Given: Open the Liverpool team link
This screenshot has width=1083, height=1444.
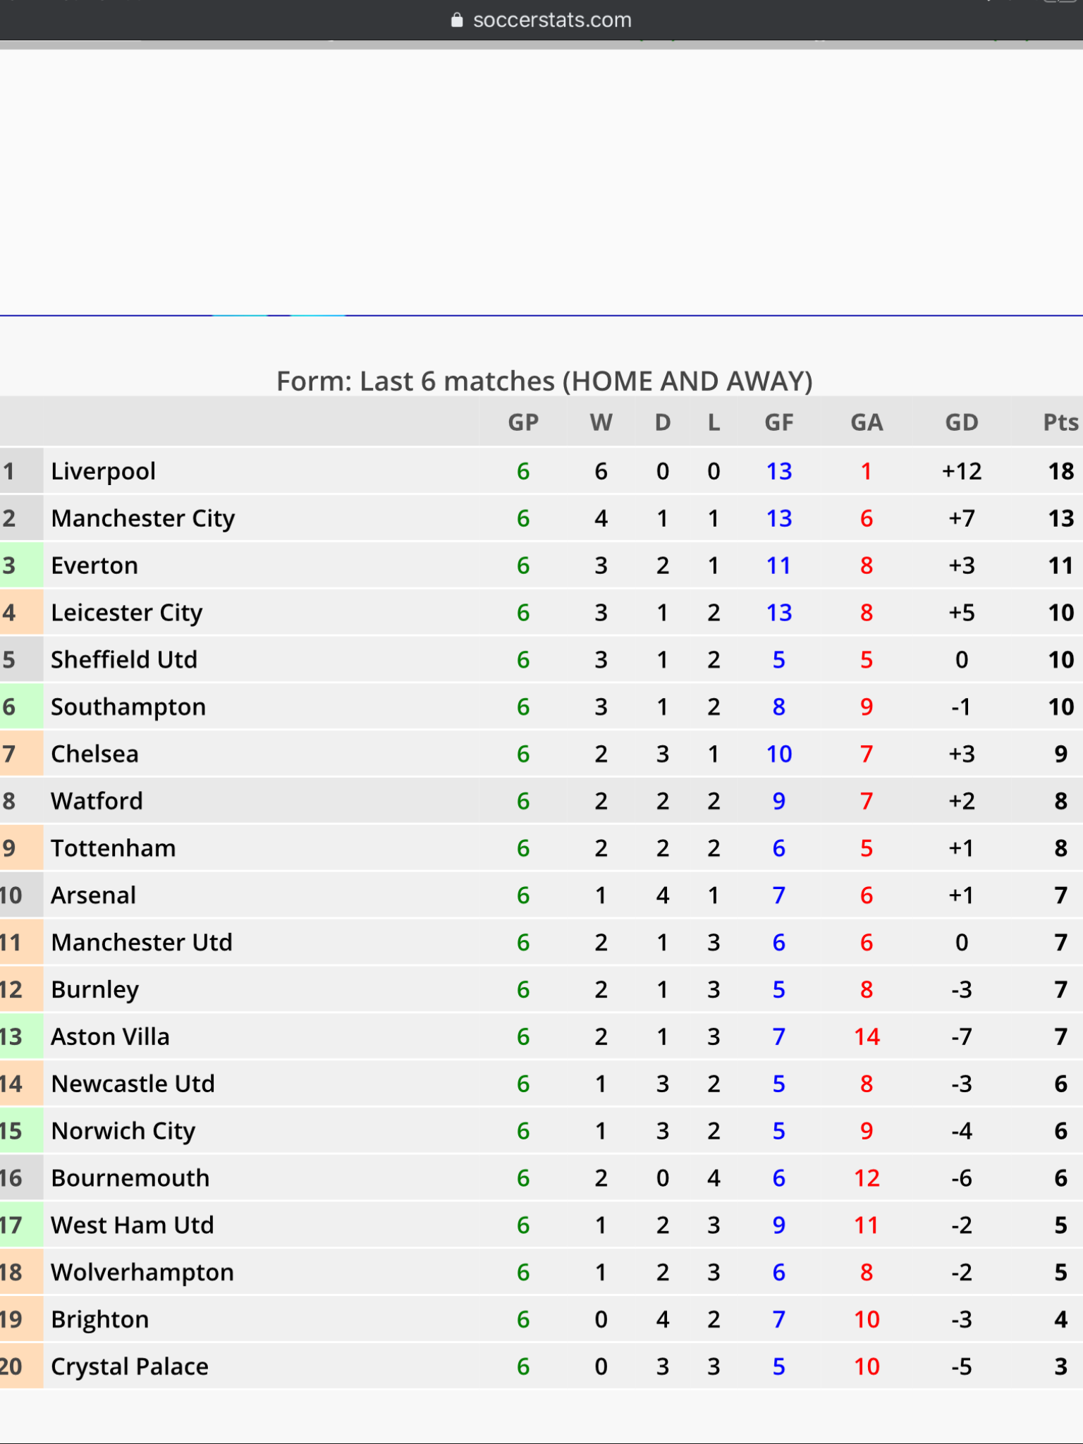Looking at the screenshot, I should 104,471.
